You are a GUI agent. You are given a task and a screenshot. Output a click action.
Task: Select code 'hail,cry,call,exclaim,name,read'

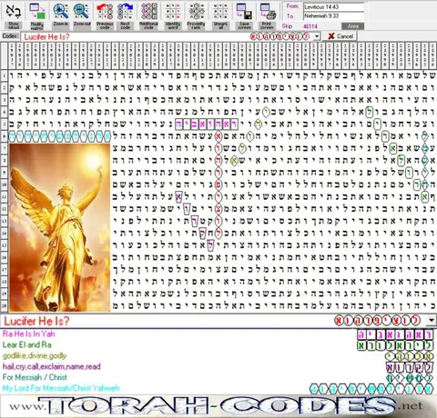[x=51, y=366]
